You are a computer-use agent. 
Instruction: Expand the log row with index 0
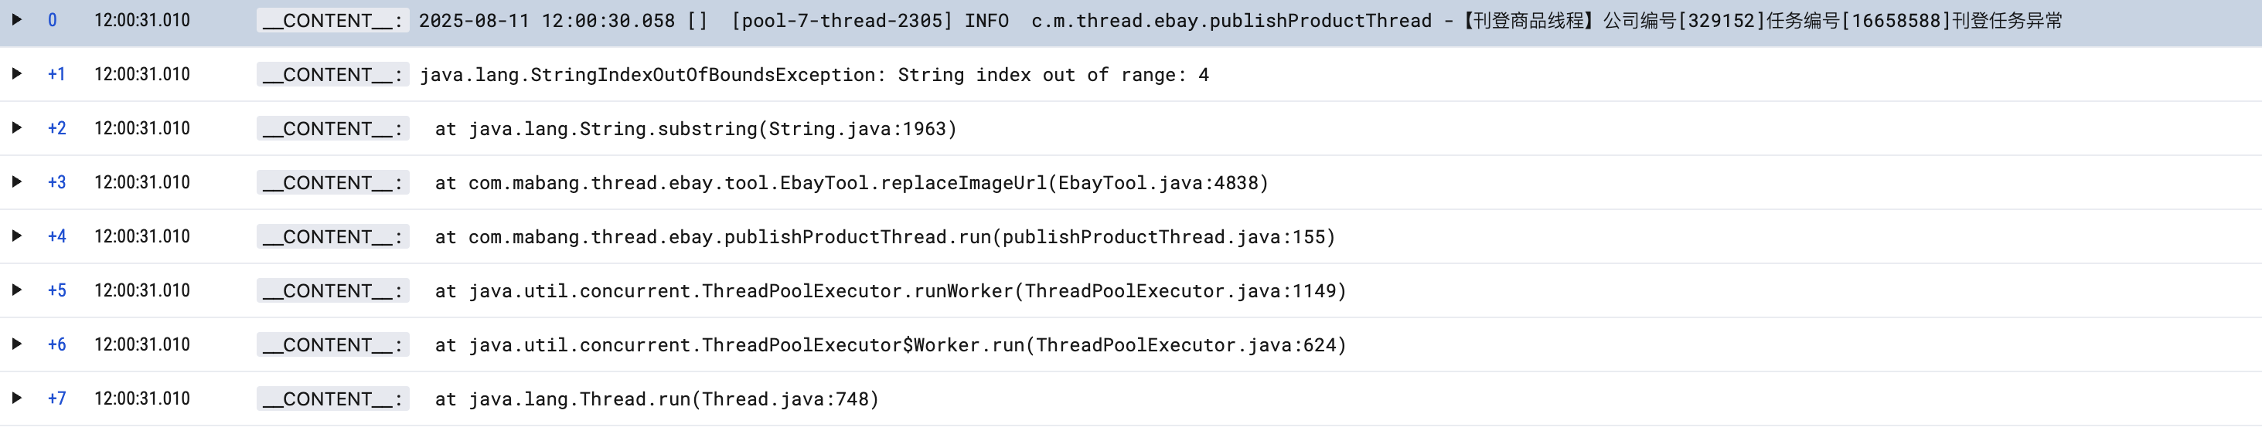[17, 19]
